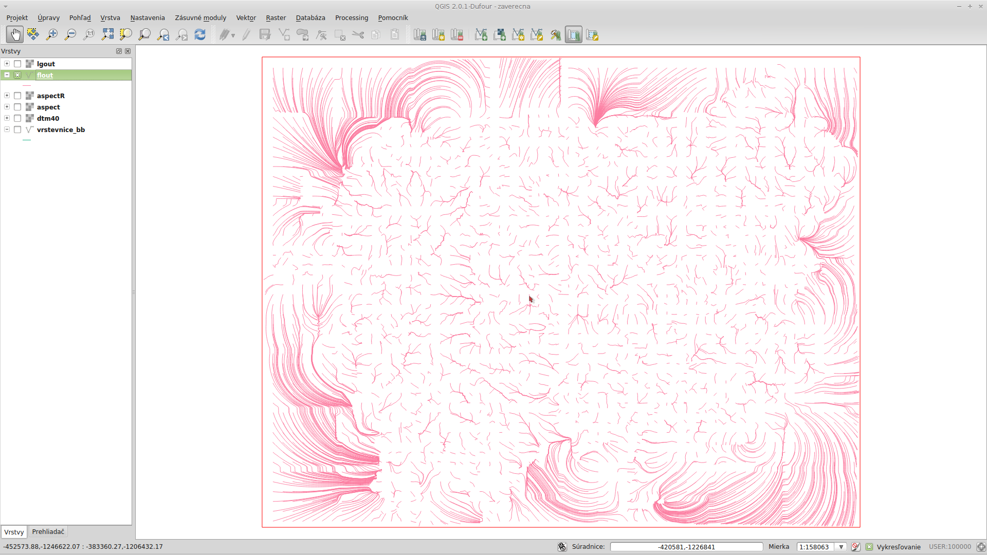Click the Refresh map icon
Viewport: 987px width, 555px height.
pyautogui.click(x=200, y=35)
